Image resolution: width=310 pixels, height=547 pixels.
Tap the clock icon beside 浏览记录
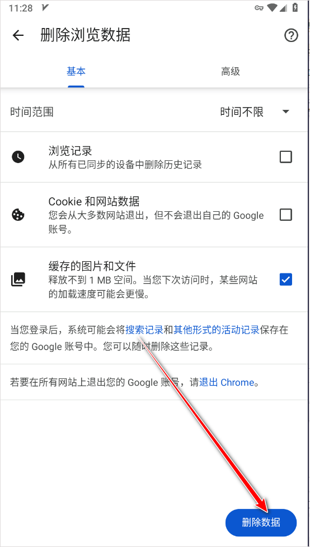coord(18,157)
